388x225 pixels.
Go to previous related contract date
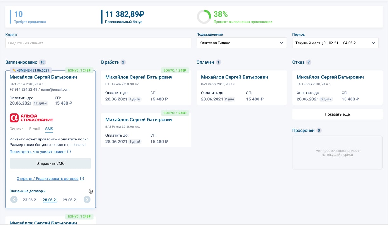click(x=14, y=200)
